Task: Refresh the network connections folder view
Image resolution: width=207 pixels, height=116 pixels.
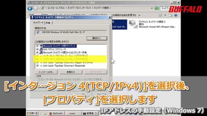Action: [157, 8]
